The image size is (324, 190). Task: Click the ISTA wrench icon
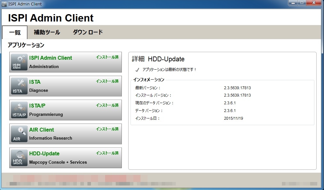click(x=19, y=86)
